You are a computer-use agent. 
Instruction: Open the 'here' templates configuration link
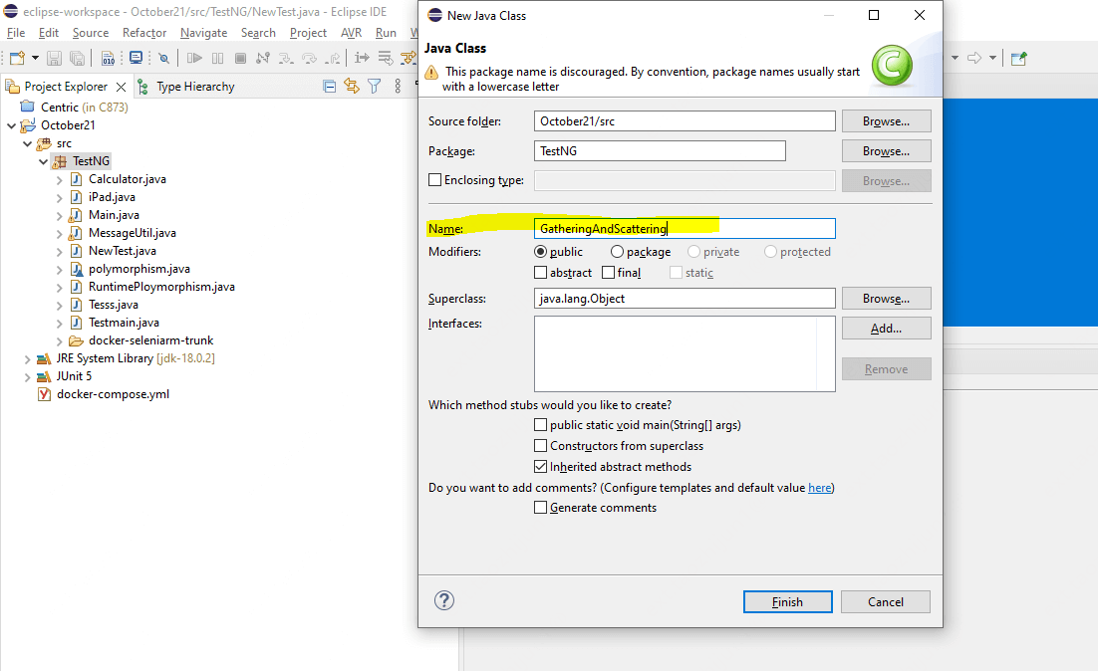click(x=819, y=488)
